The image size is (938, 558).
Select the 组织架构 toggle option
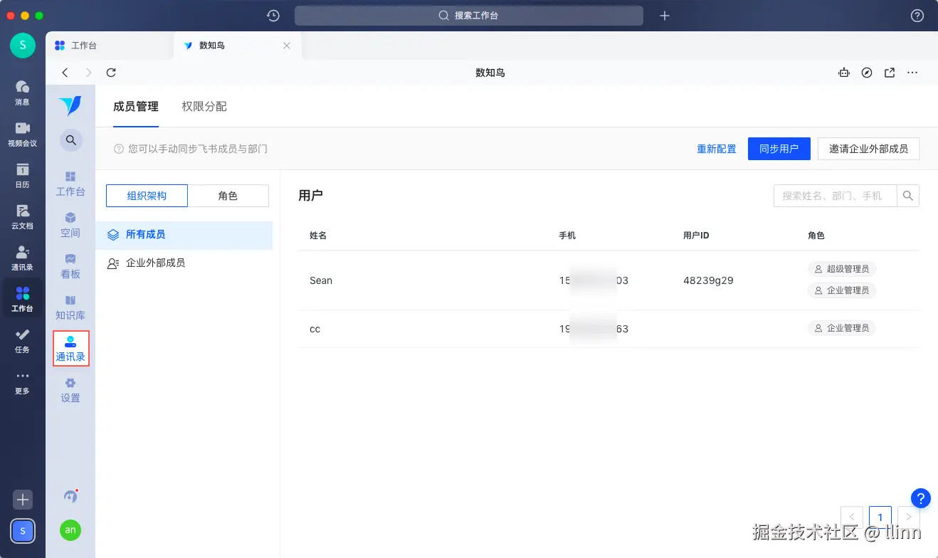147,195
